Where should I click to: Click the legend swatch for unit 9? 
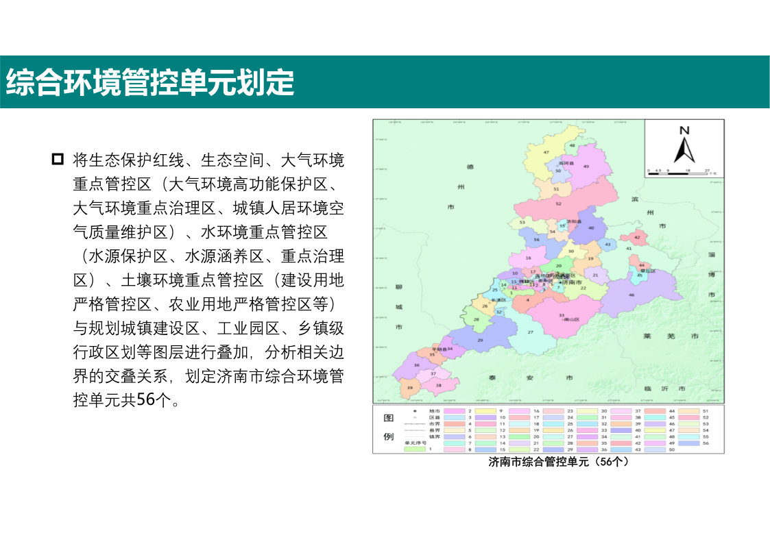pyautogui.click(x=485, y=411)
